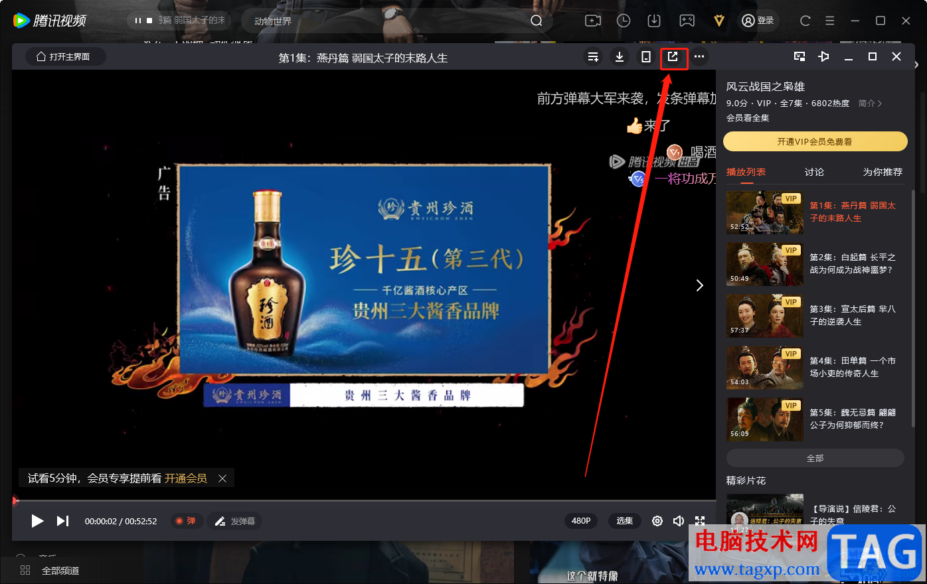Switch to 为你推荐 tab
The height and width of the screenshot is (584, 927).
point(883,172)
